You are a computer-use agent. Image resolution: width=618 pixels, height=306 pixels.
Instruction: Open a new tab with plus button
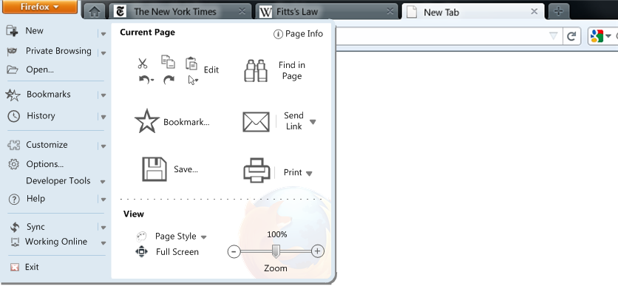pyautogui.click(x=558, y=11)
